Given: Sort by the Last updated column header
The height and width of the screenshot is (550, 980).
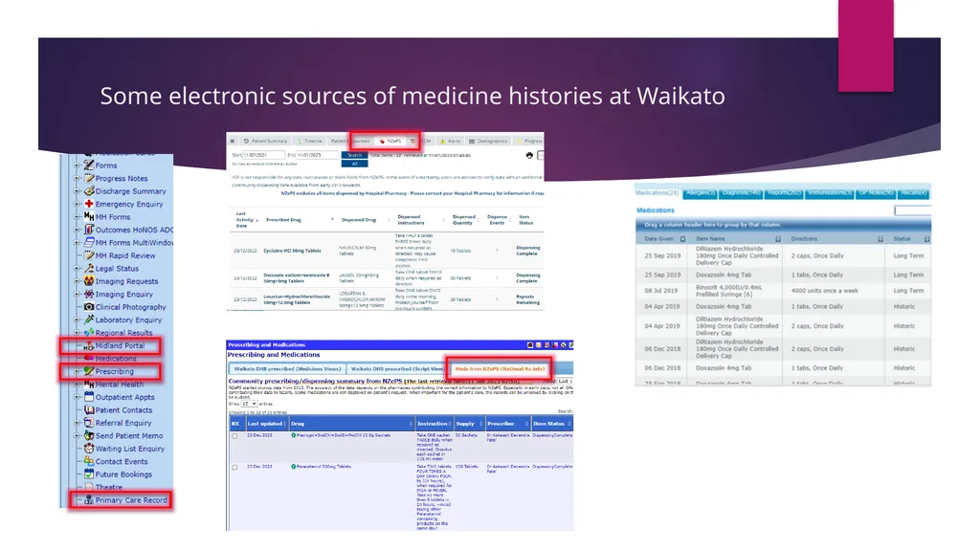Looking at the screenshot, I should coord(265,424).
